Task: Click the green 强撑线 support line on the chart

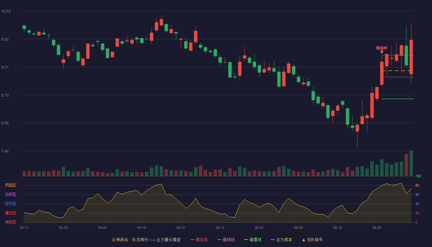Action: pos(397,99)
